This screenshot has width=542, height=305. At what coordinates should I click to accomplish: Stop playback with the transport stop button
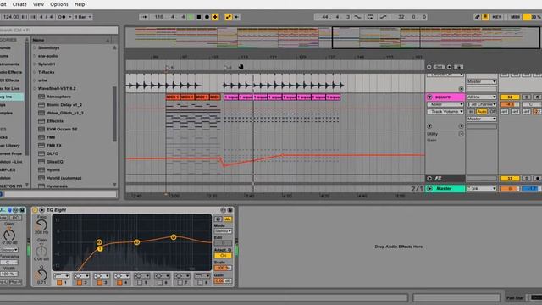(x=199, y=17)
